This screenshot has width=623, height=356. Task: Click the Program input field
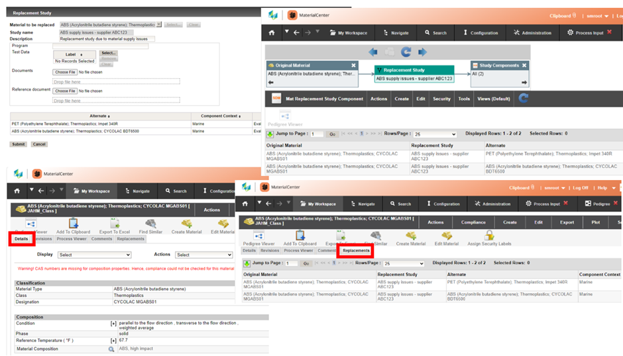point(101,46)
